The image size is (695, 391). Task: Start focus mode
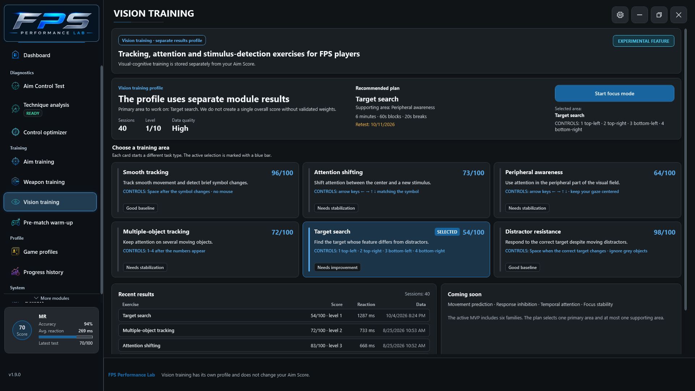click(x=614, y=93)
